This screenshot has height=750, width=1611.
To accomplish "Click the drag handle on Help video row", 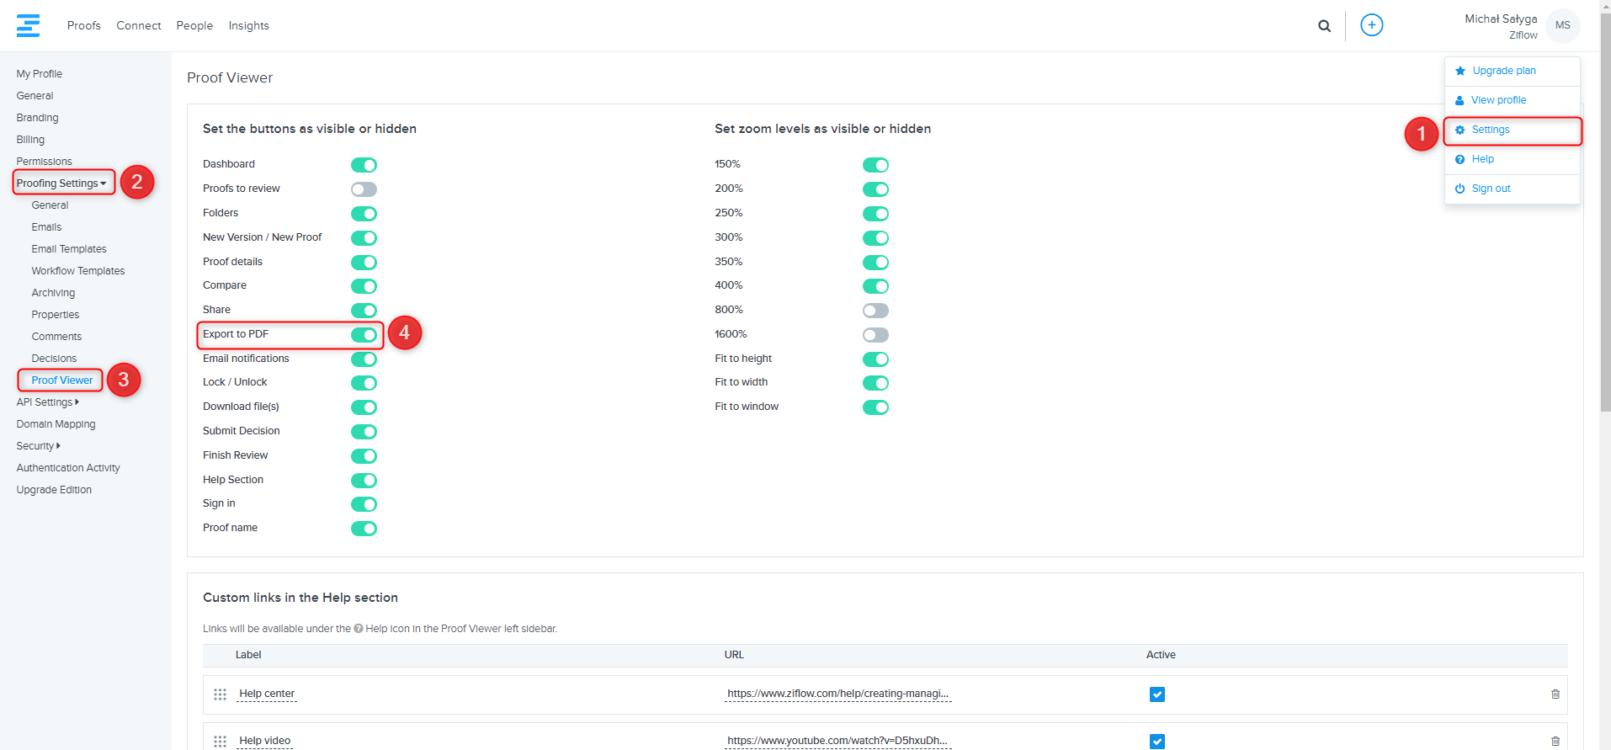I will click(220, 741).
